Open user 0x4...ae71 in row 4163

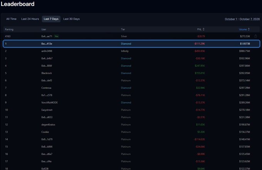coord(47,36)
